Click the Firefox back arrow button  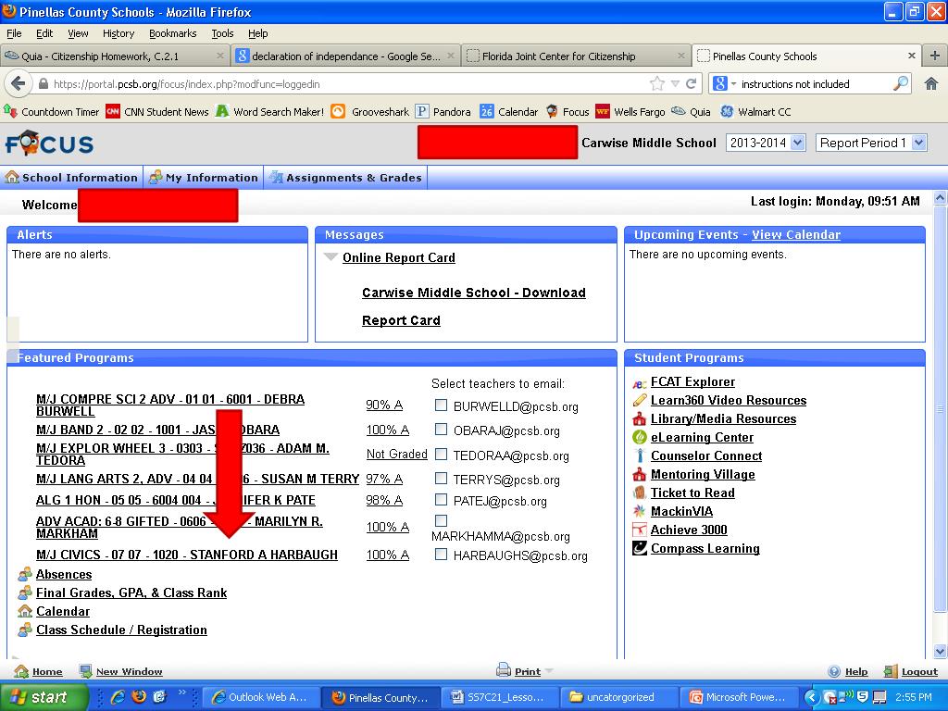19,83
